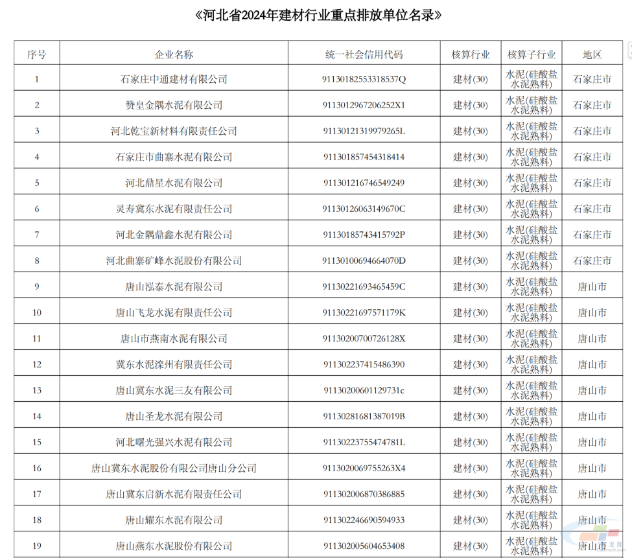Click credit code 9113012967206252X1
Image resolution: width=632 pixels, height=558 pixels.
pos(364,105)
